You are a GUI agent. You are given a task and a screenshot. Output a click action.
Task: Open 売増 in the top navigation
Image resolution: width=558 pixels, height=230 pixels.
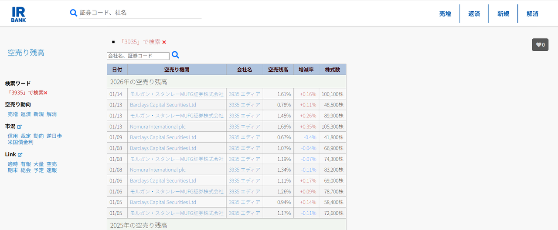tap(445, 14)
